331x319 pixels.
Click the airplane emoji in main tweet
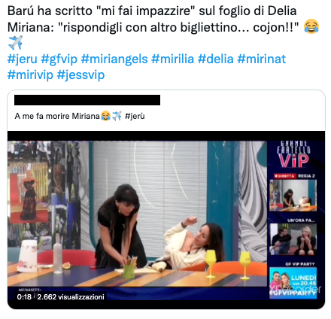point(16,43)
